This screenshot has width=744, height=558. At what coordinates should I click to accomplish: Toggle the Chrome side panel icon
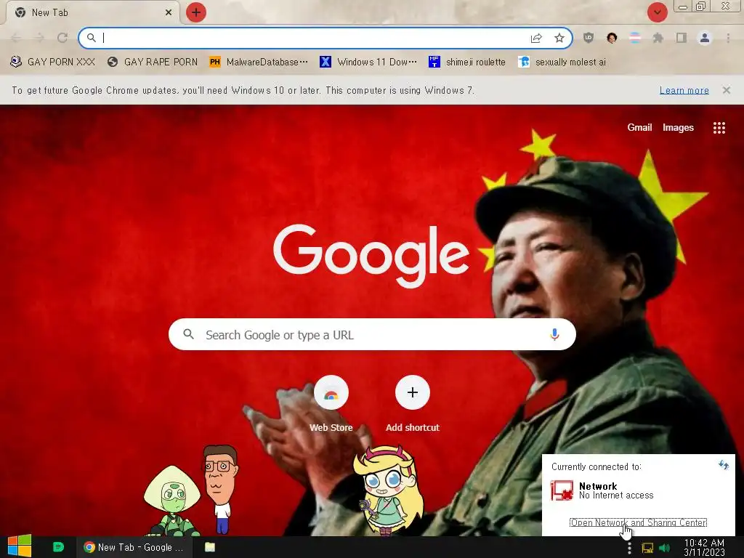coord(682,38)
